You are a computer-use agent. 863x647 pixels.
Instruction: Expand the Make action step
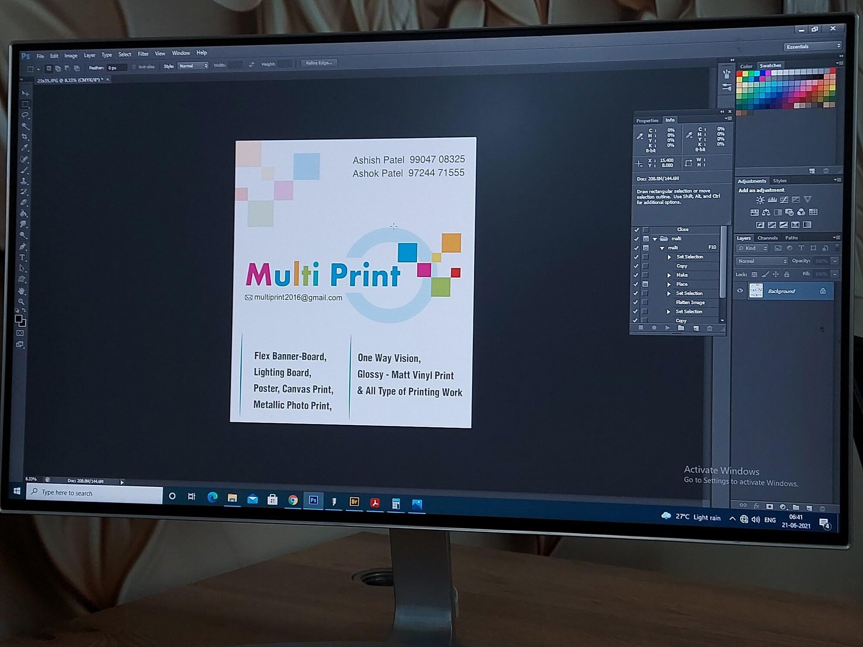tap(669, 275)
